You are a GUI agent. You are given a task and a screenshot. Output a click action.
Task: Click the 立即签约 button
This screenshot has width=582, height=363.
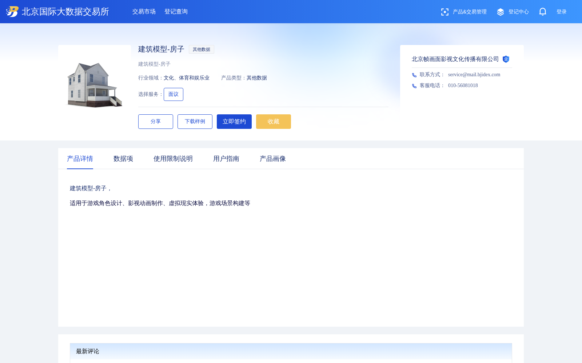[x=234, y=122]
